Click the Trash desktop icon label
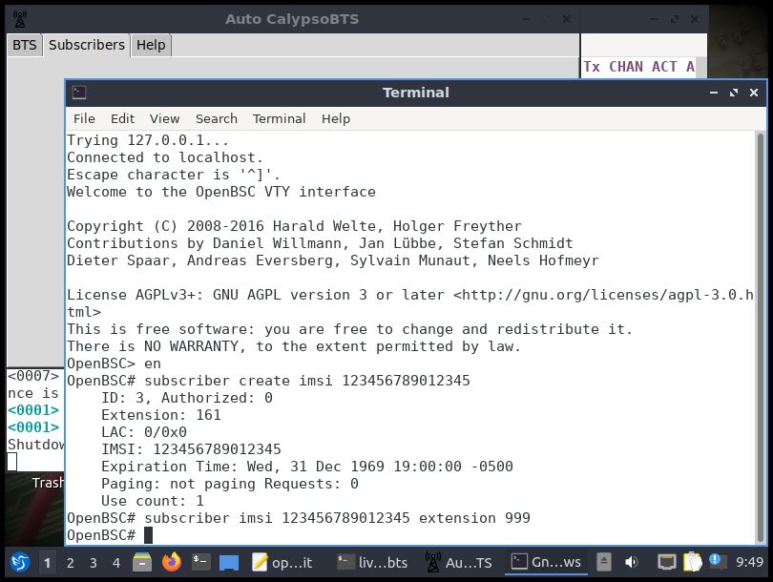773x582 pixels. pyautogui.click(x=48, y=483)
